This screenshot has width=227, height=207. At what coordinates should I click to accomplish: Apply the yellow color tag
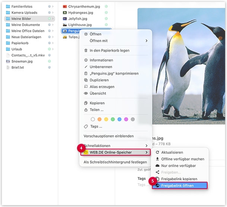(x=106, y=119)
